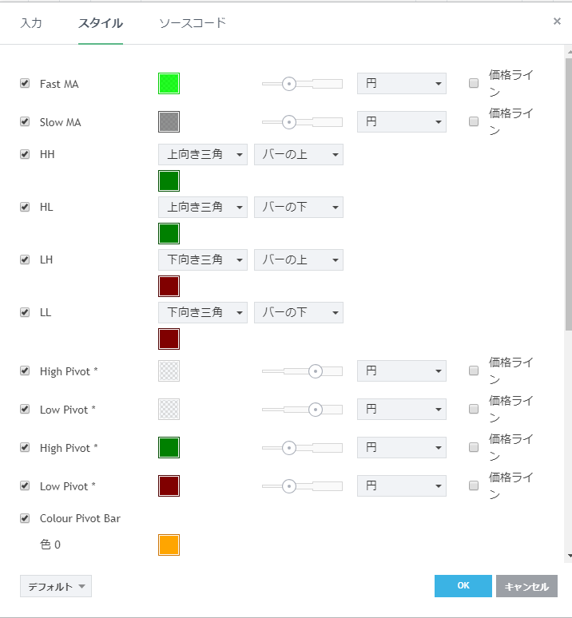Open the Fast MA plot style dropdown
Viewport: 572px width, 618px height.
401,84
